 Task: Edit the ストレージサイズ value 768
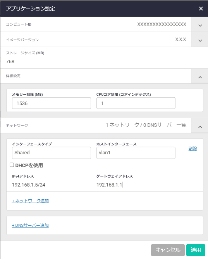(10, 61)
